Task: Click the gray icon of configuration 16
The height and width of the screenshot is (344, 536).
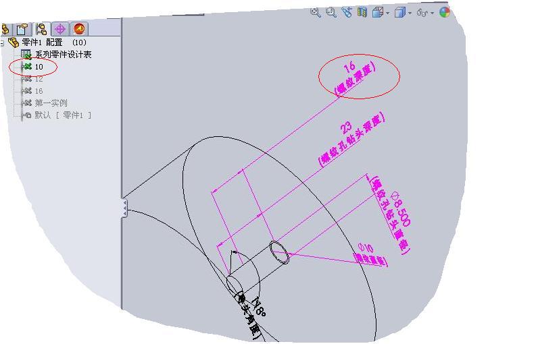Action: click(27, 91)
